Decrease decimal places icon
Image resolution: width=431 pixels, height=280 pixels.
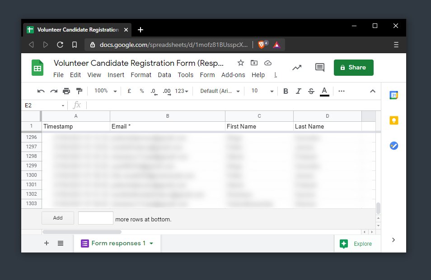154,92
